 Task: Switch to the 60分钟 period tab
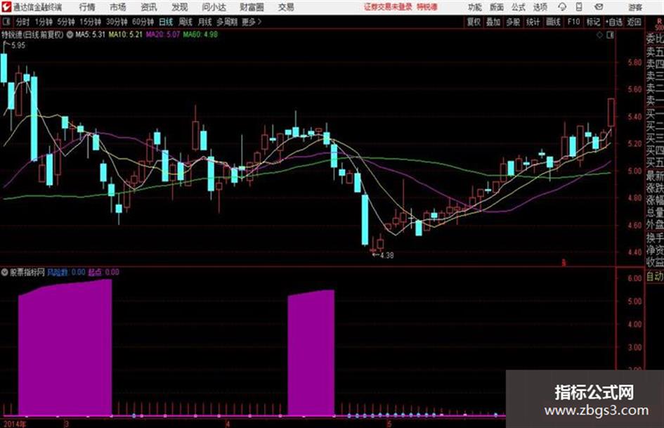143,22
